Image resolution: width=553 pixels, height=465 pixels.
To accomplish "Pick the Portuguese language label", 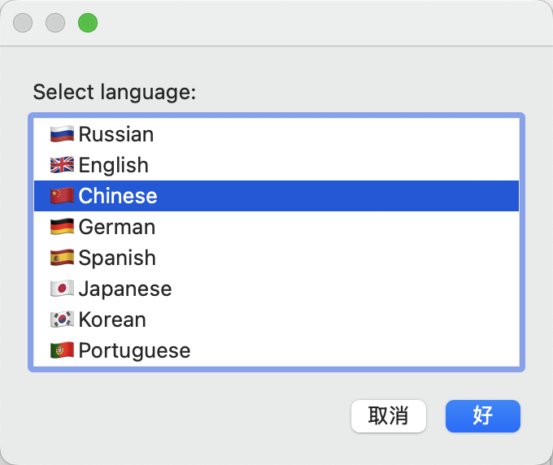I will tap(134, 350).
